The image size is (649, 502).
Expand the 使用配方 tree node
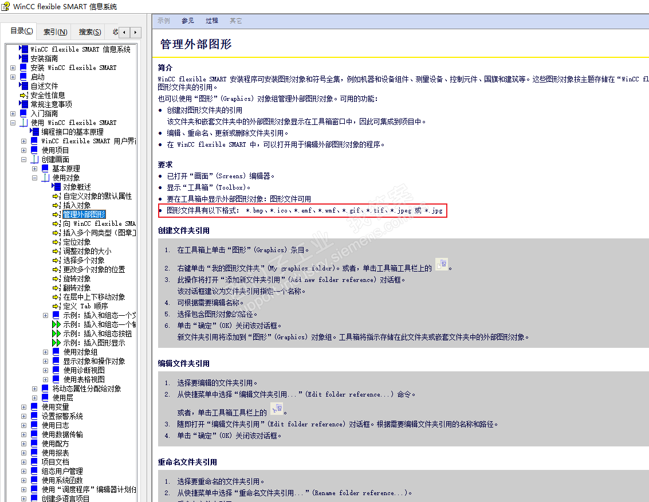(x=23, y=444)
